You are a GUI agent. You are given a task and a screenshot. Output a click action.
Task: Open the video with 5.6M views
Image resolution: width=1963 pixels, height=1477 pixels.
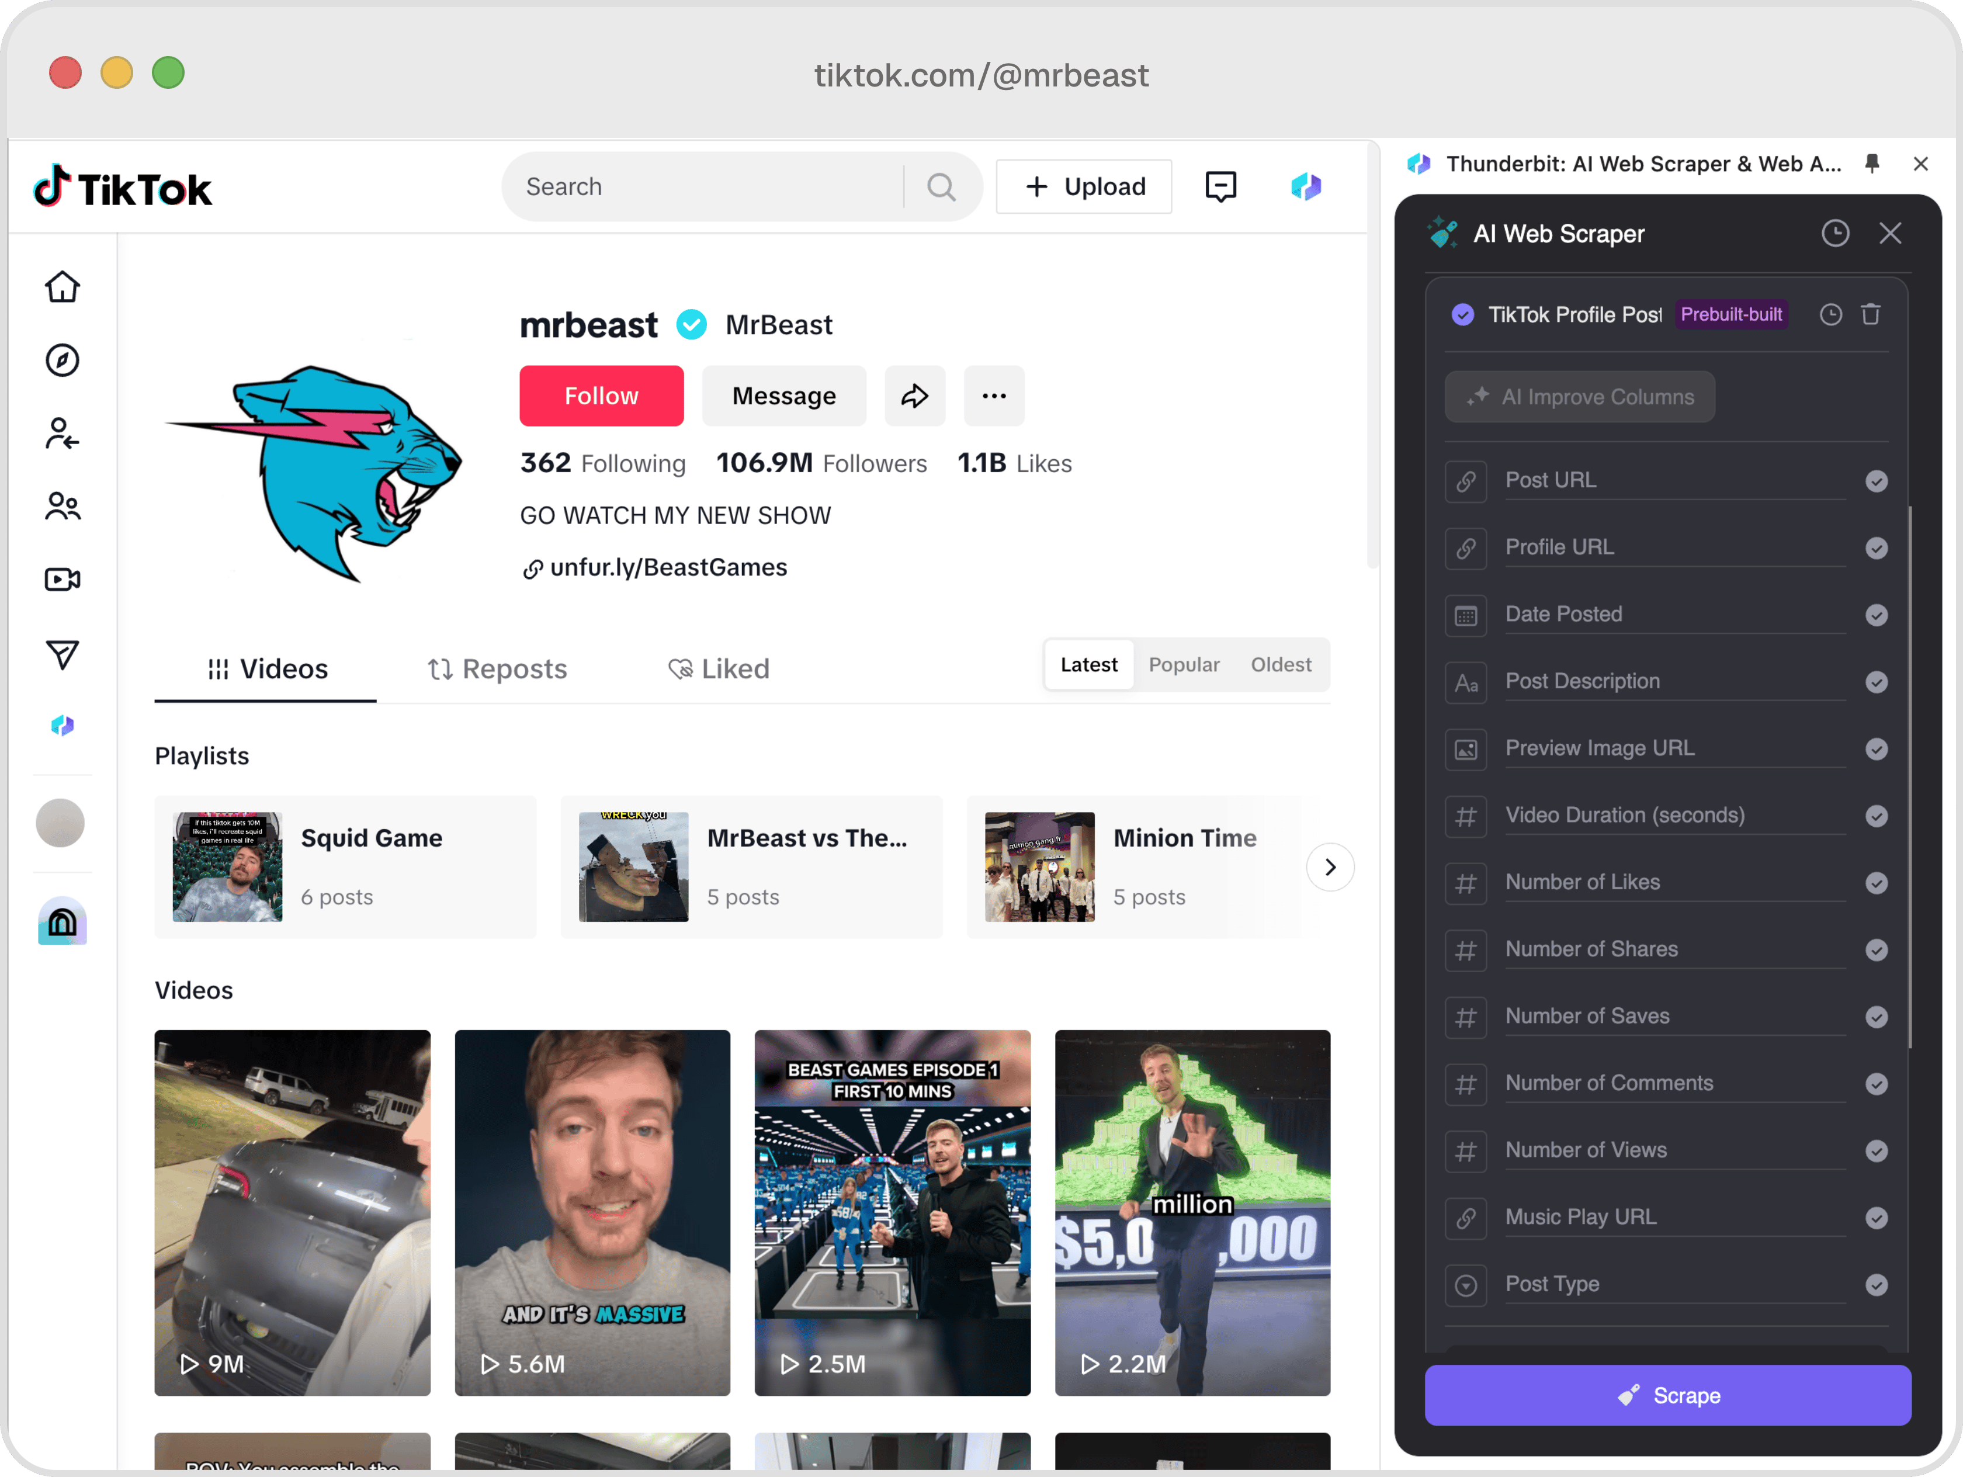593,1212
